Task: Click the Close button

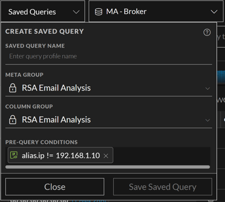Action: point(55,187)
